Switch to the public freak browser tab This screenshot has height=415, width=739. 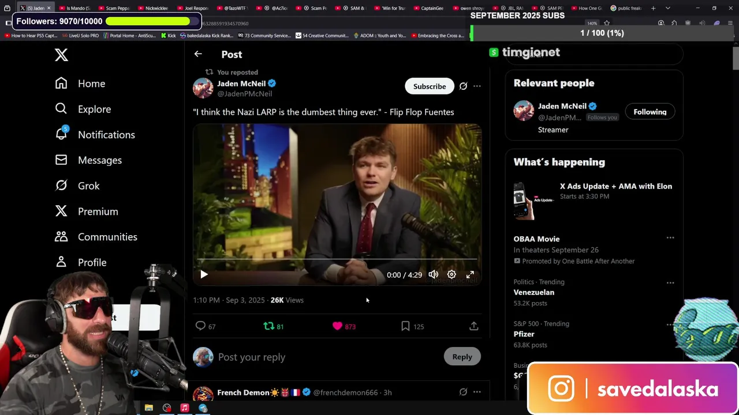pos(626,8)
